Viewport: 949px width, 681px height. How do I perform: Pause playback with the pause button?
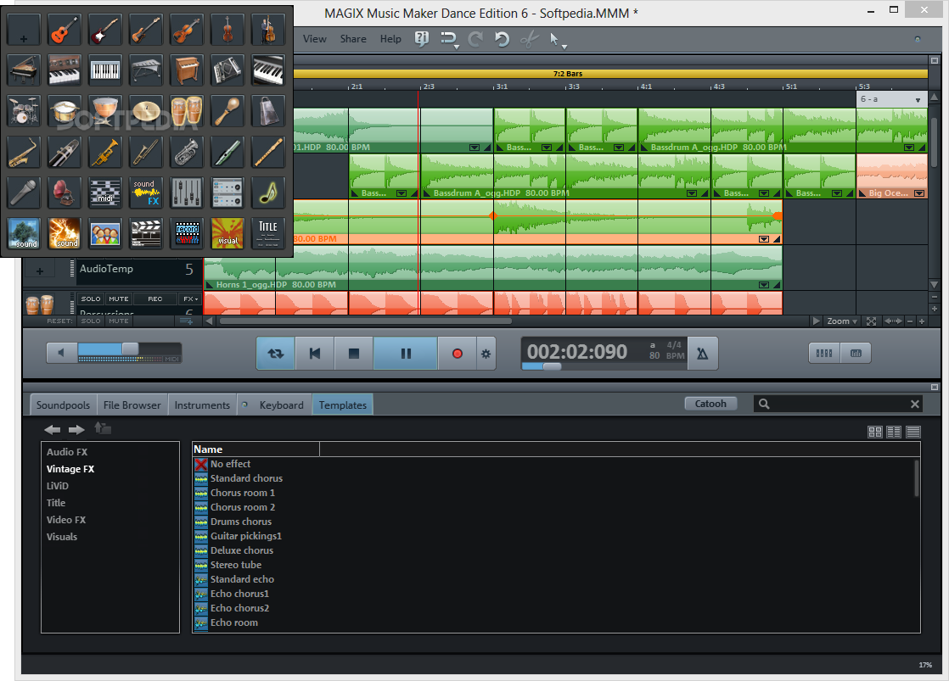406,353
